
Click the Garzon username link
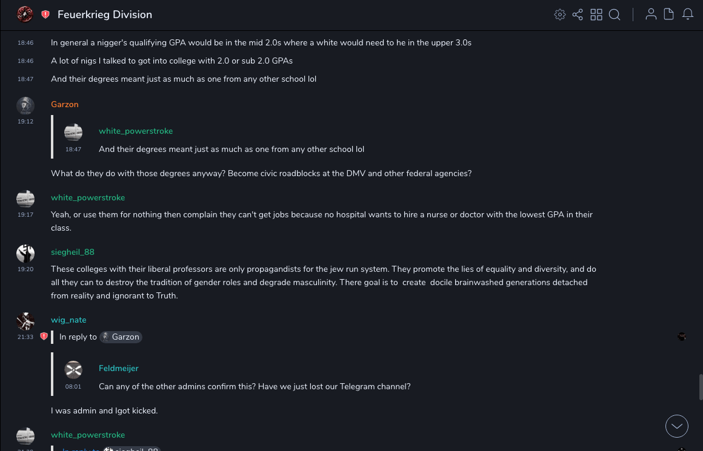coord(65,104)
